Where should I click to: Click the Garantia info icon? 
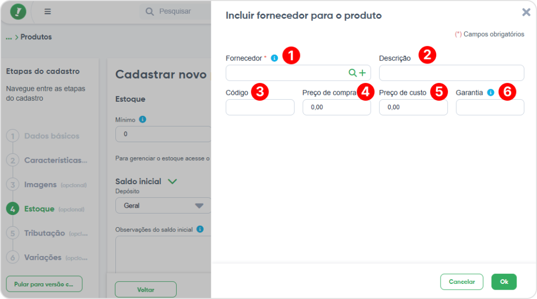click(x=490, y=92)
